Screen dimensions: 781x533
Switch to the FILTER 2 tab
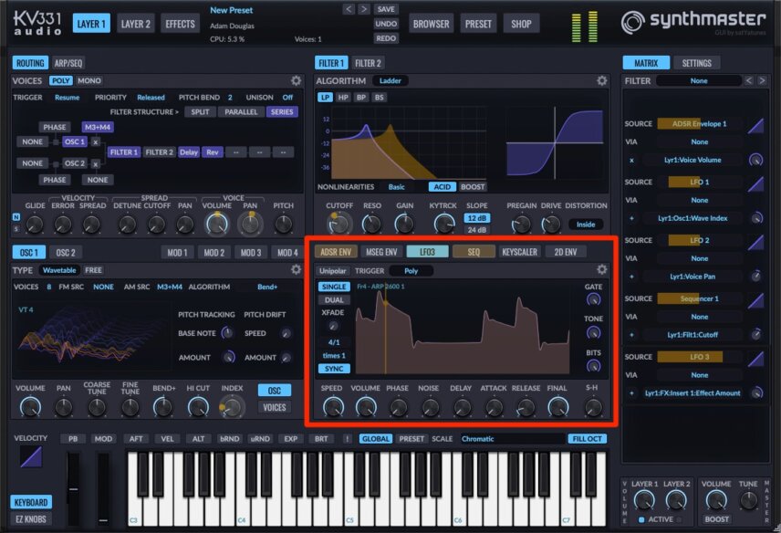tap(368, 63)
